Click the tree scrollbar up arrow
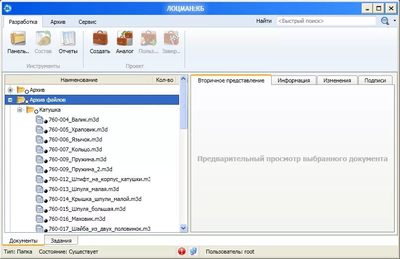The width and height of the screenshot is (400, 259). 183,79
